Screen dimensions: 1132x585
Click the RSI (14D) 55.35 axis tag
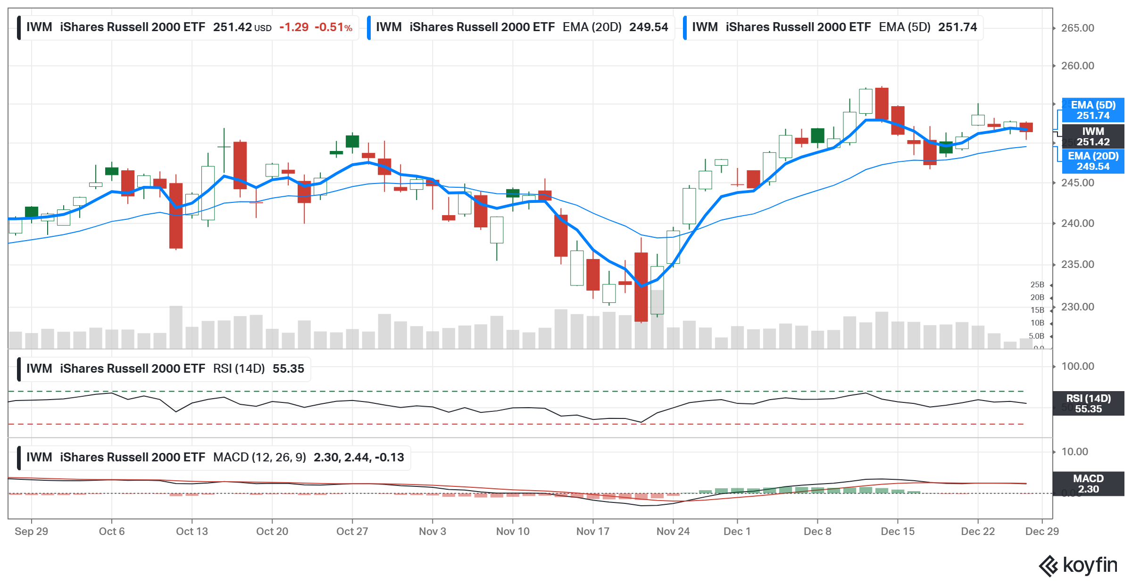tap(1088, 403)
